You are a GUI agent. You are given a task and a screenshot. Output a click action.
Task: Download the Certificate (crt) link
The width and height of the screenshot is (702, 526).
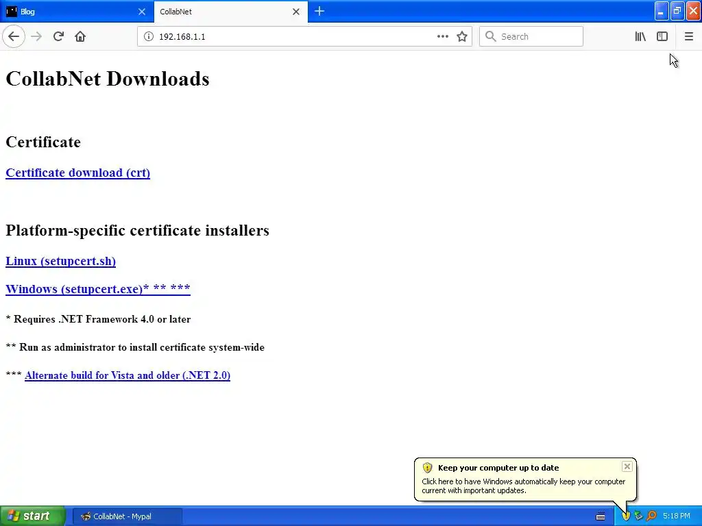78,173
